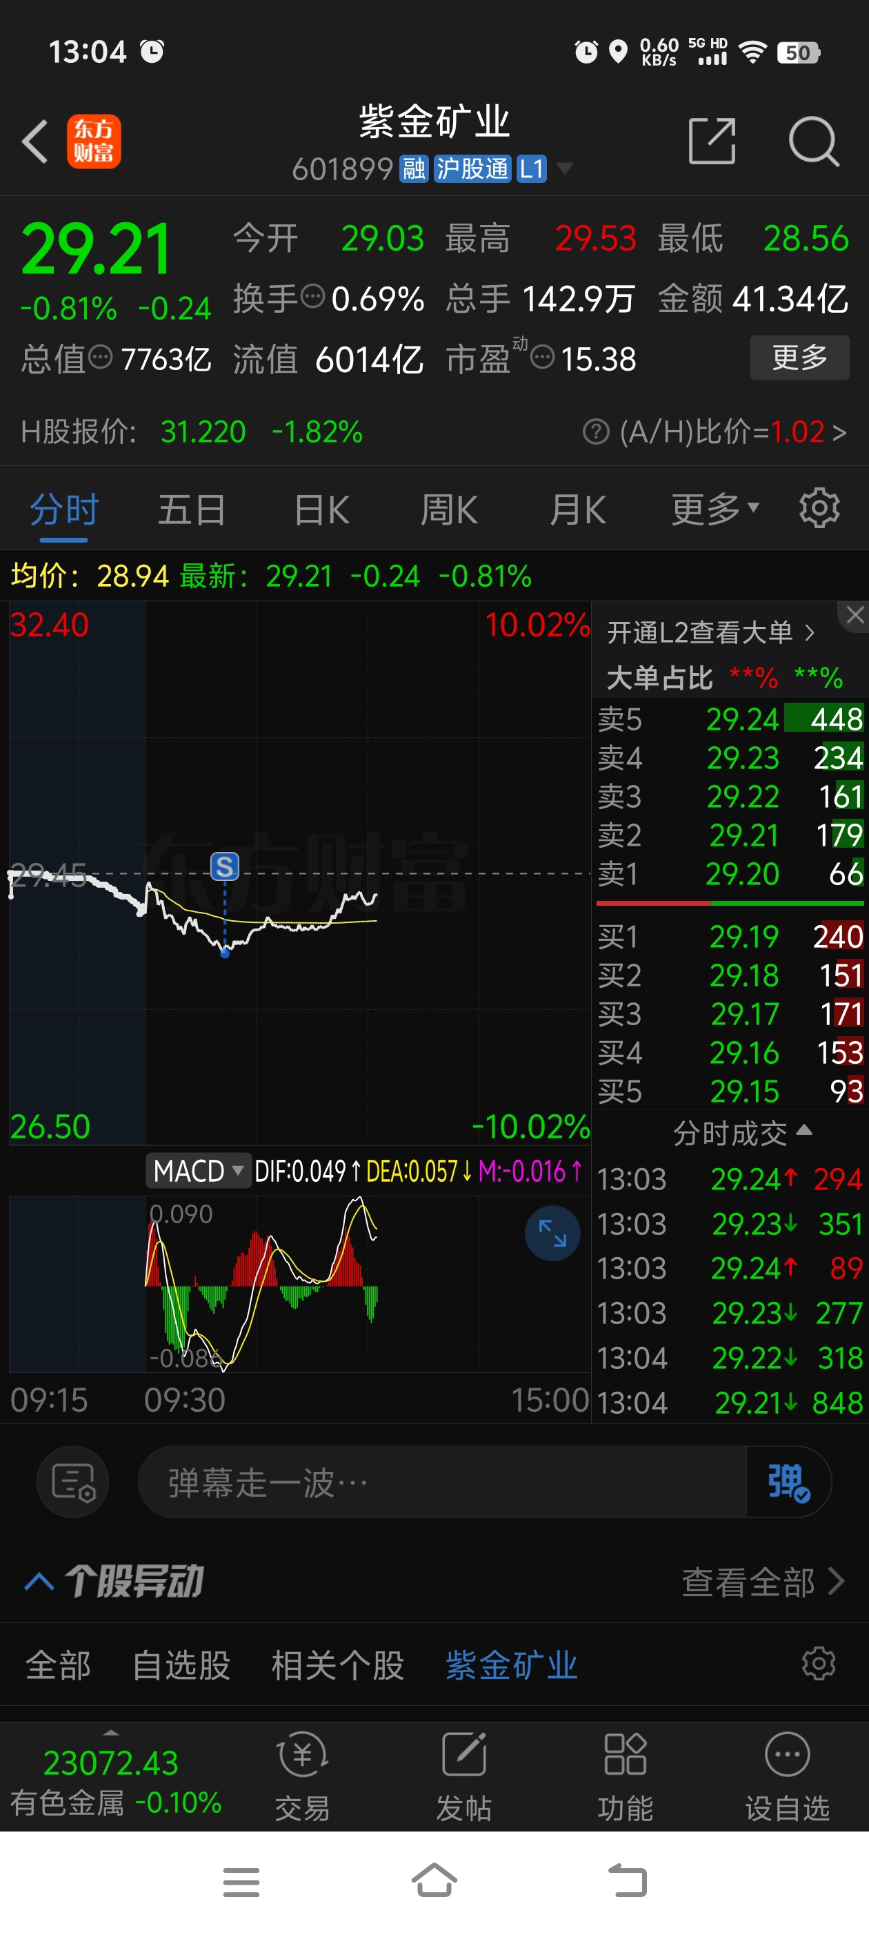Open 开通L2查看大单 link

710,632
